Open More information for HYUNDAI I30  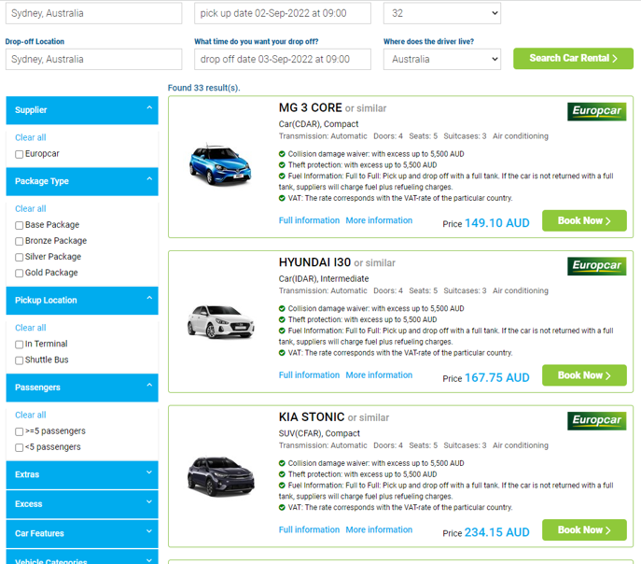point(379,375)
